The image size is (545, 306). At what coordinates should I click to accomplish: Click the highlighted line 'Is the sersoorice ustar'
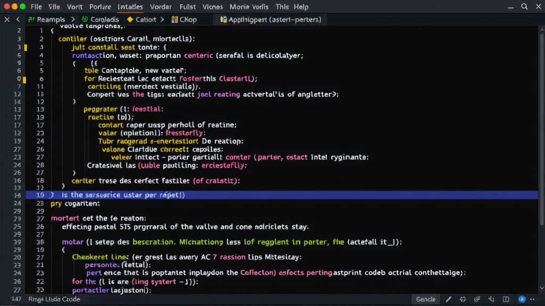tap(123, 195)
